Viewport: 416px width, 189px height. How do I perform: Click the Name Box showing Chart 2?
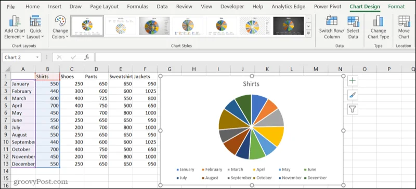19,57
